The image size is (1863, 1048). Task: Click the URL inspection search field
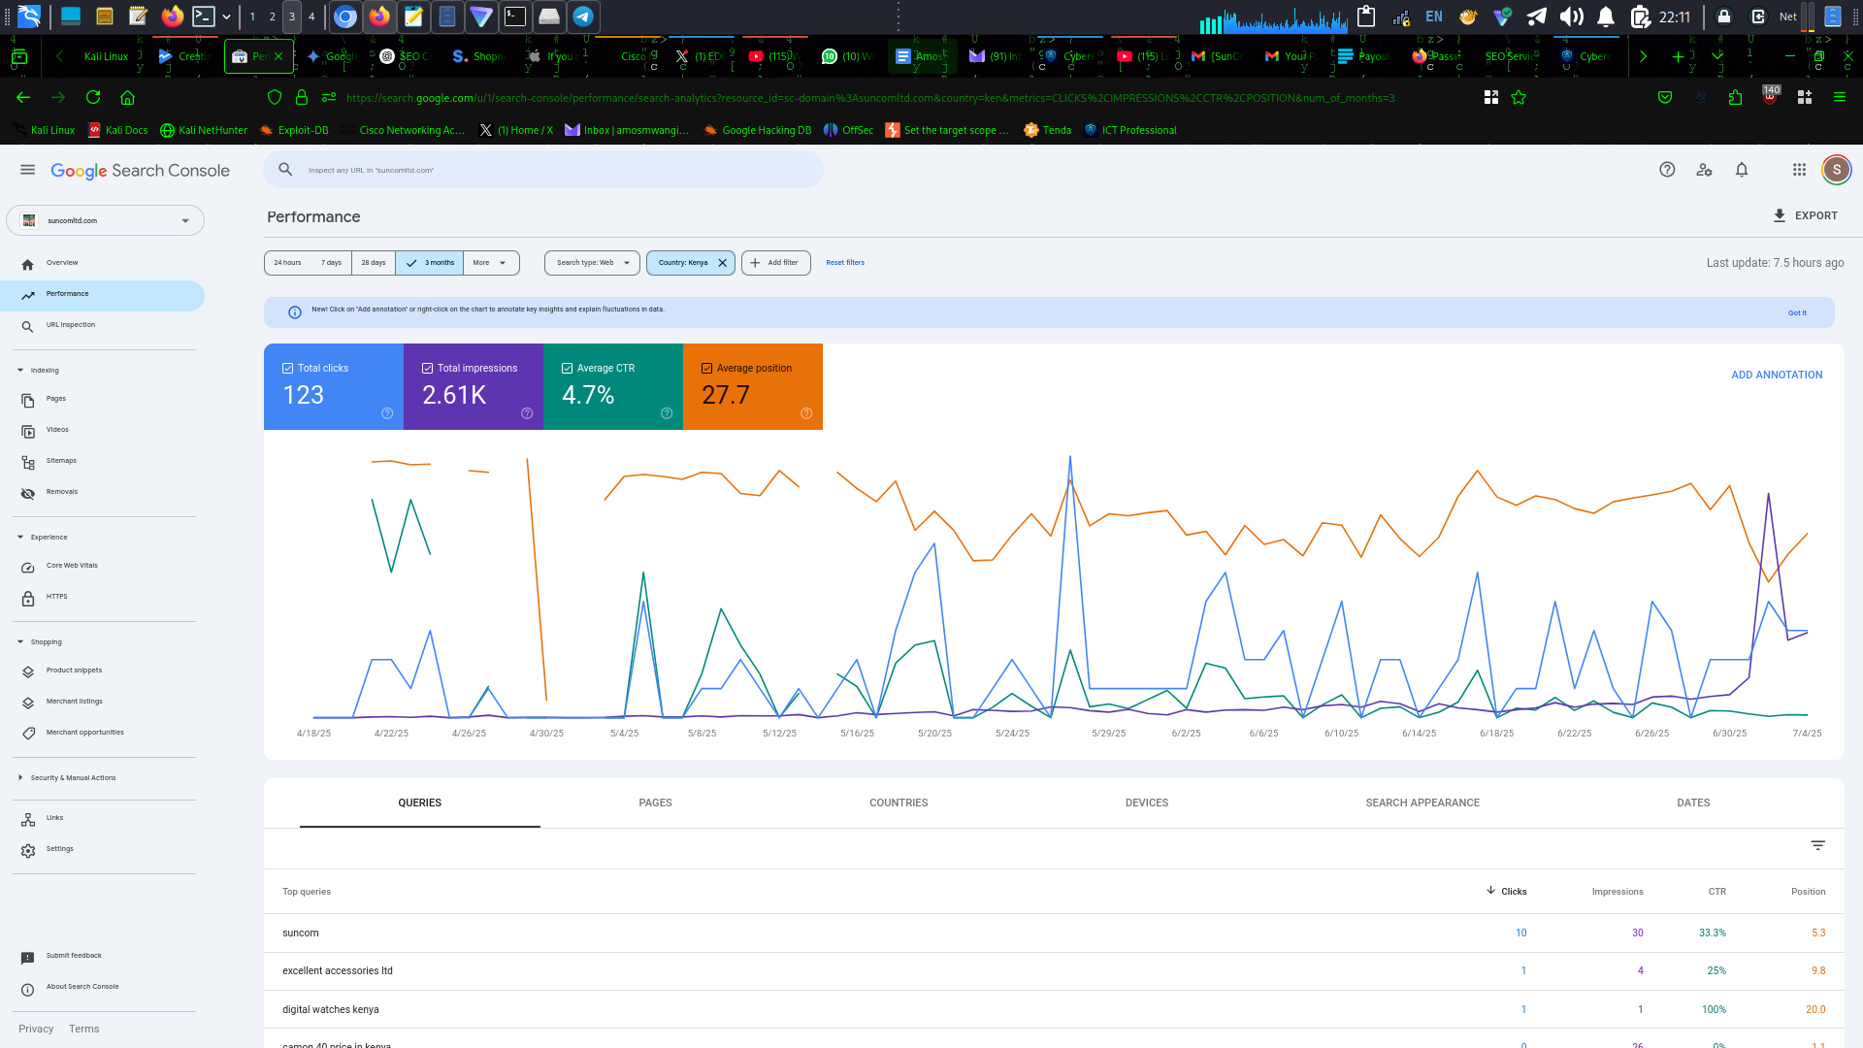(x=543, y=170)
